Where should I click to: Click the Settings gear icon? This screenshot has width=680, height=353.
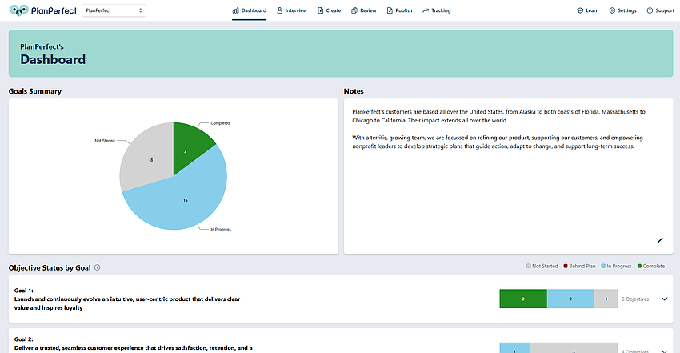tap(612, 10)
